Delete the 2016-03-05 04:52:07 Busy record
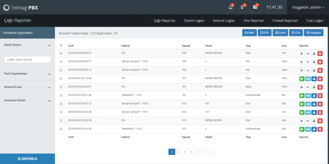Screen dimensions: 329x164 320,87
